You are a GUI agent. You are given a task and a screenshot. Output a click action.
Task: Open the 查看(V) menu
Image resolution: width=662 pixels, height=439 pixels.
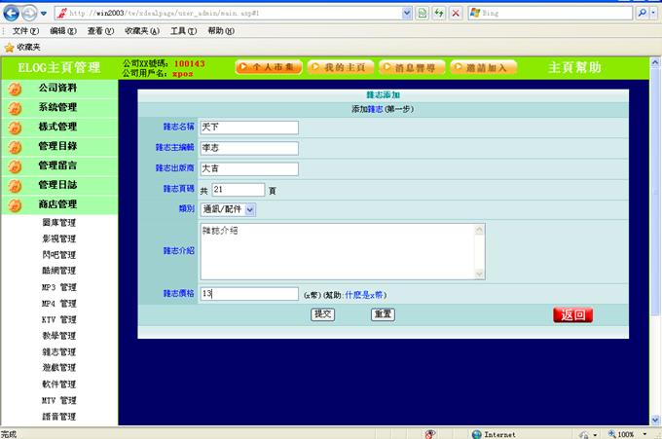coord(100,31)
